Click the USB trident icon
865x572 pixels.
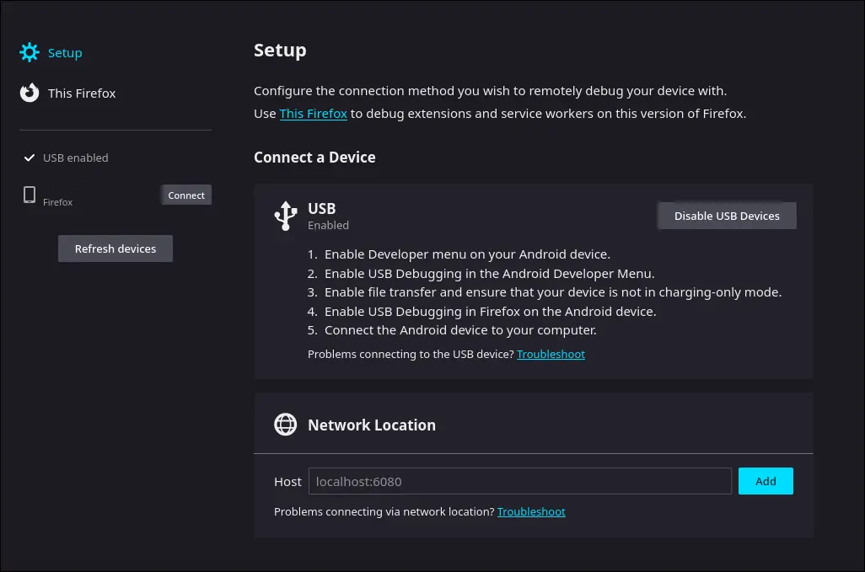pos(286,216)
